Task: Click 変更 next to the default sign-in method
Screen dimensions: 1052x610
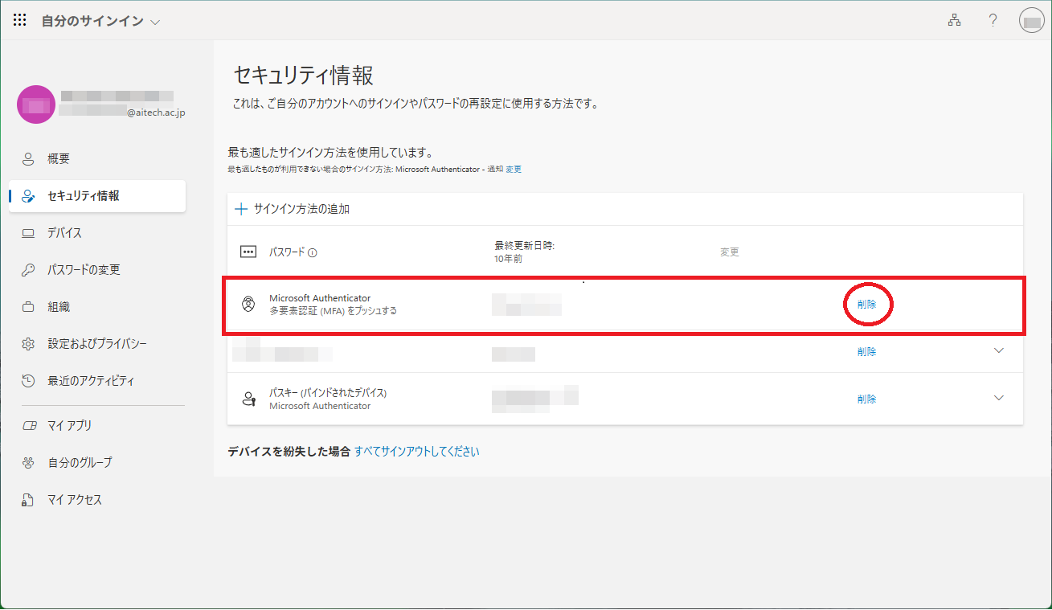Action: coord(514,169)
